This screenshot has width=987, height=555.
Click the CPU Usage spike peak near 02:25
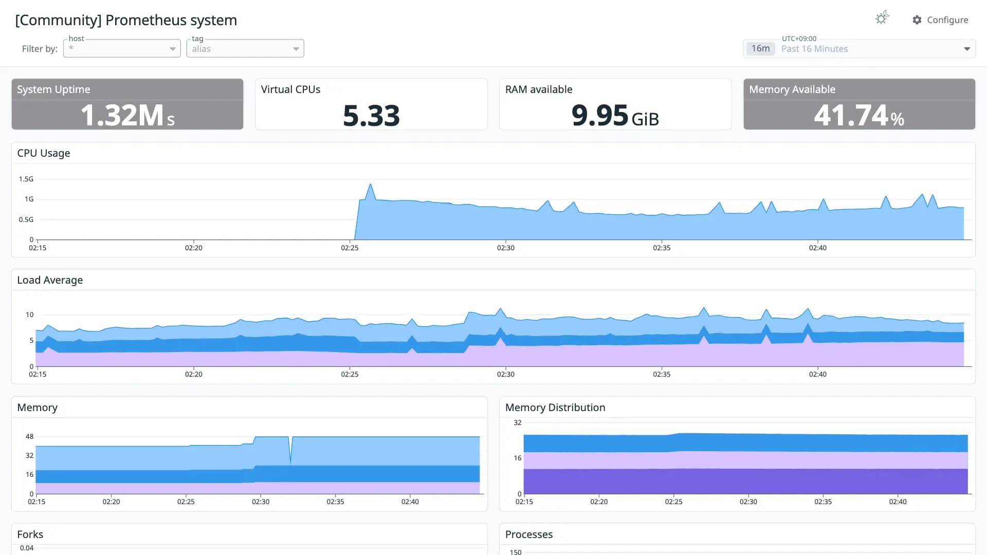click(370, 184)
